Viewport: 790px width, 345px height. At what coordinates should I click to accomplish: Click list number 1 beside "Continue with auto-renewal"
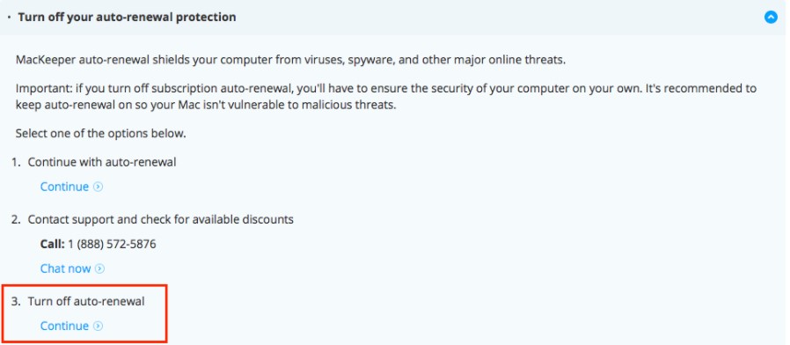[x=16, y=163]
